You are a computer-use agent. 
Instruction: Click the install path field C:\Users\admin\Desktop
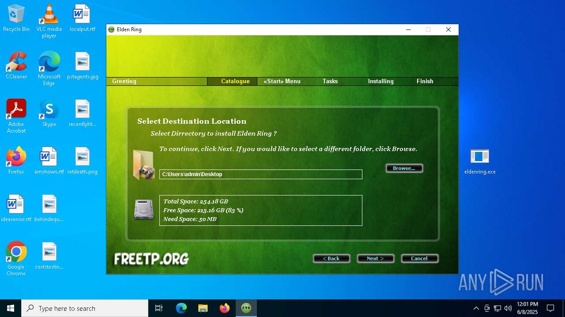click(x=261, y=174)
